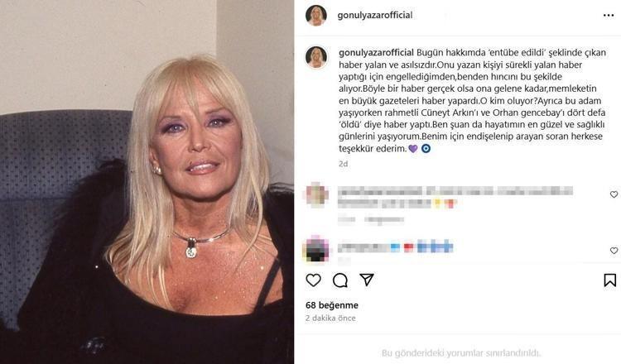Image resolution: width=621 pixels, height=364 pixels.
Task: Click the first blurred comment username
Action: pos(380,191)
